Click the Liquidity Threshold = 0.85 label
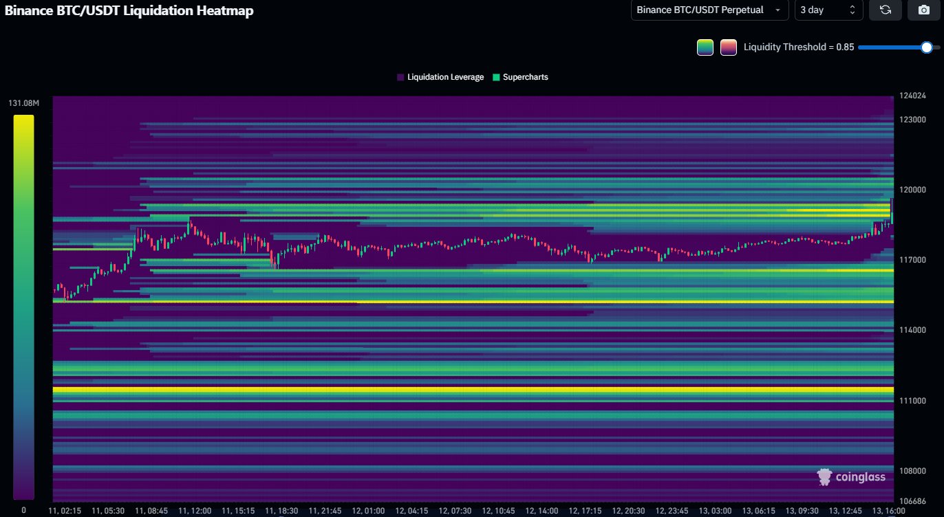944x517 pixels. tap(798, 47)
